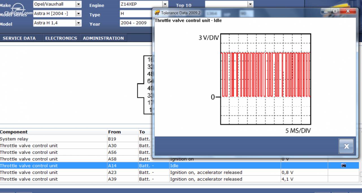Click the Tolerance Data title bar icon

tap(157, 12)
